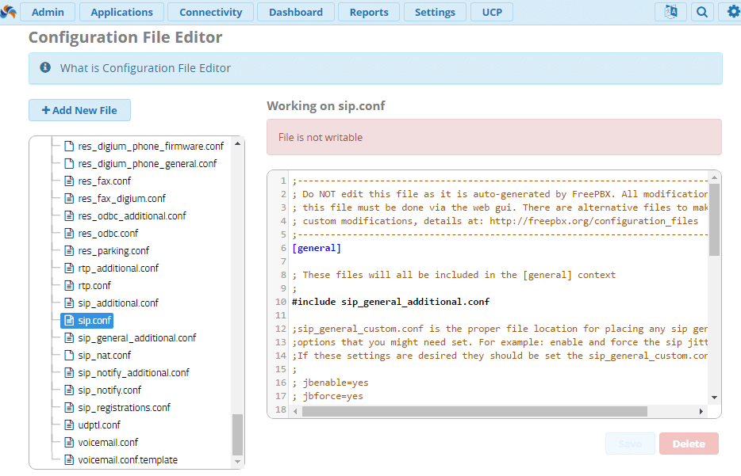Image resolution: width=741 pixels, height=476 pixels.
Task: Select res_parking.conf in the file tree
Action: (x=113, y=251)
